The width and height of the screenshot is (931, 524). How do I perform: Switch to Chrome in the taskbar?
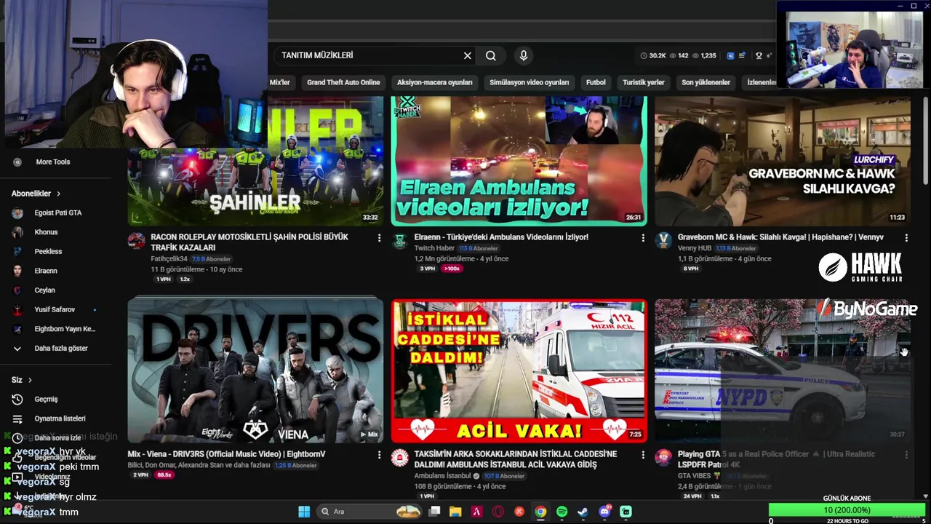540,512
